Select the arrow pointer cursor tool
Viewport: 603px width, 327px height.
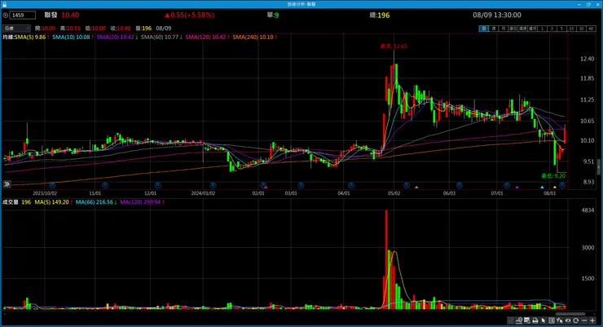pyautogui.click(x=544, y=320)
